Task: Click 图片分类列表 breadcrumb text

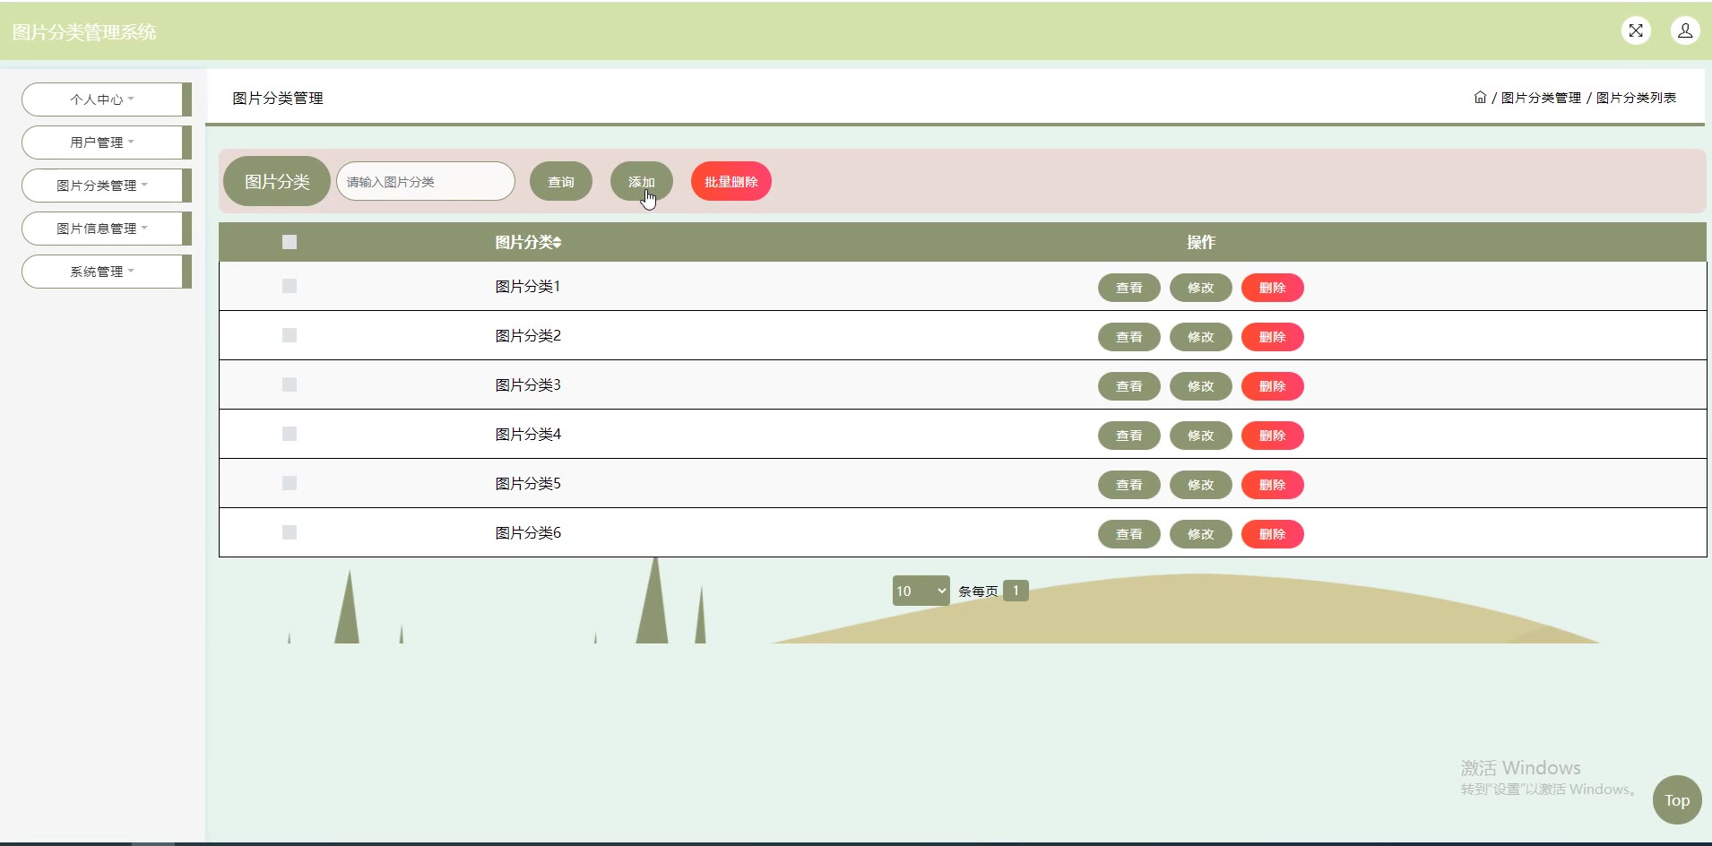Action: pos(1636,98)
